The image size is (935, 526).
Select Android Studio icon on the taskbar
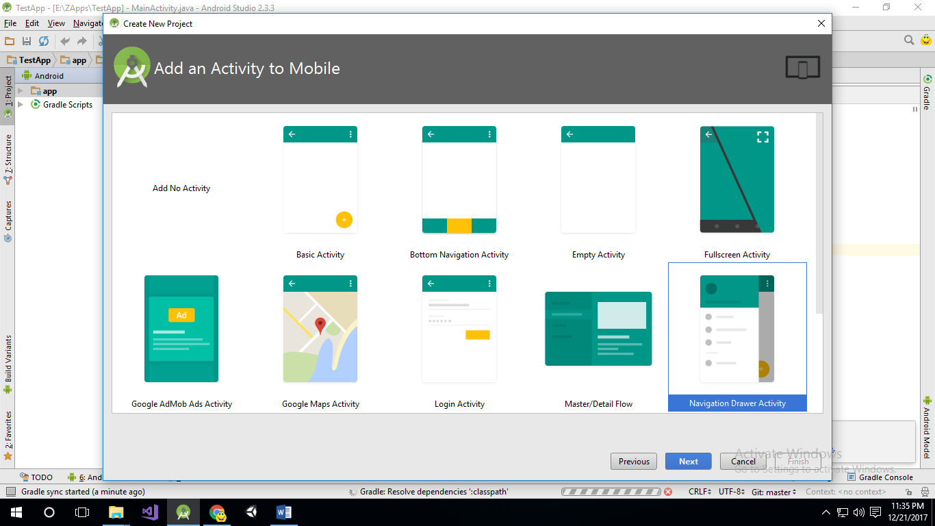(183, 512)
